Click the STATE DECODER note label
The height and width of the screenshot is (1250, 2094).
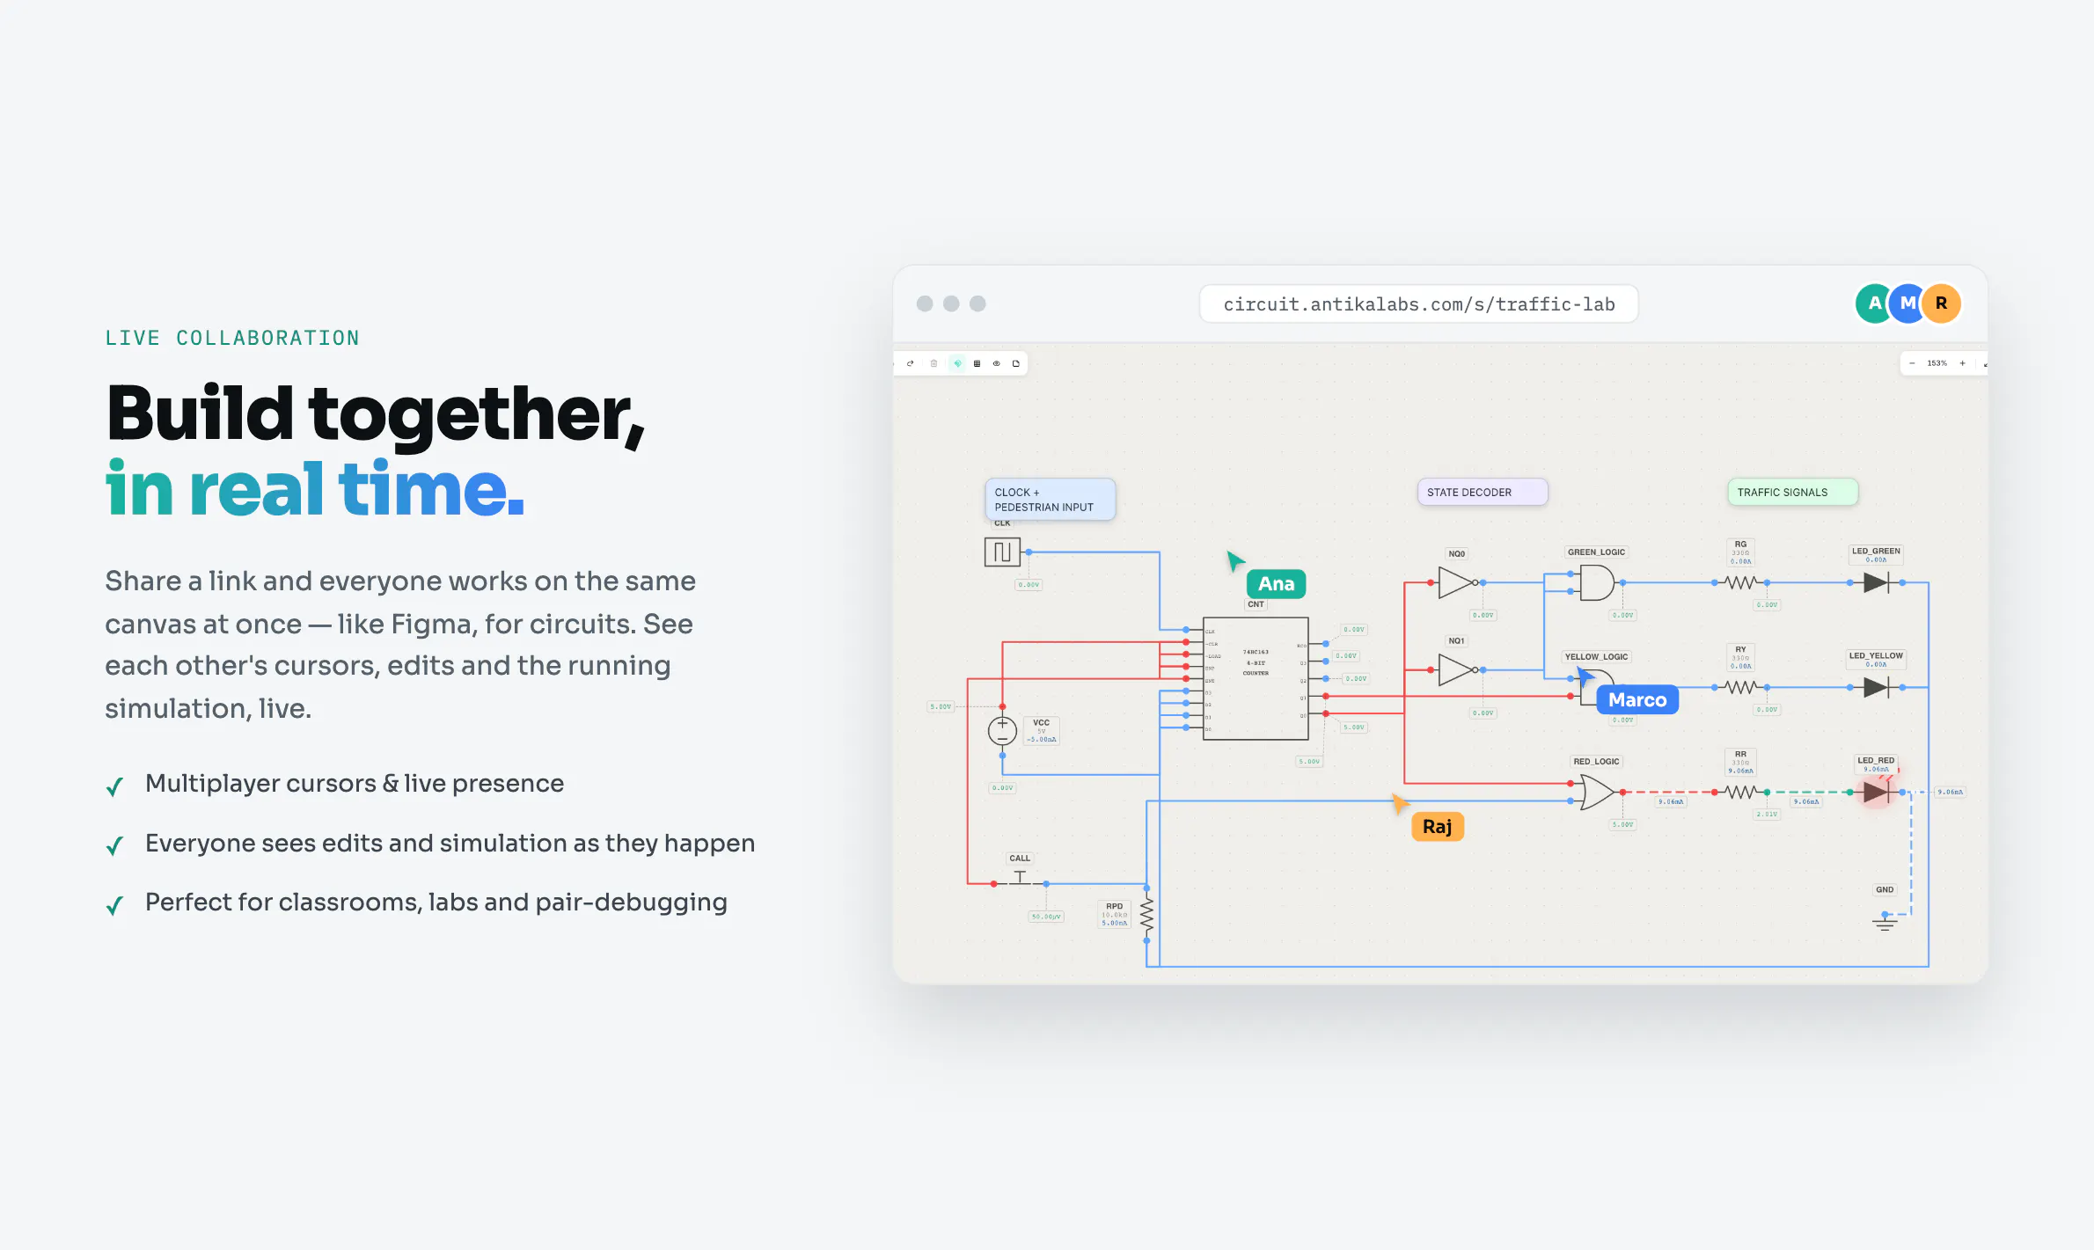point(1483,492)
